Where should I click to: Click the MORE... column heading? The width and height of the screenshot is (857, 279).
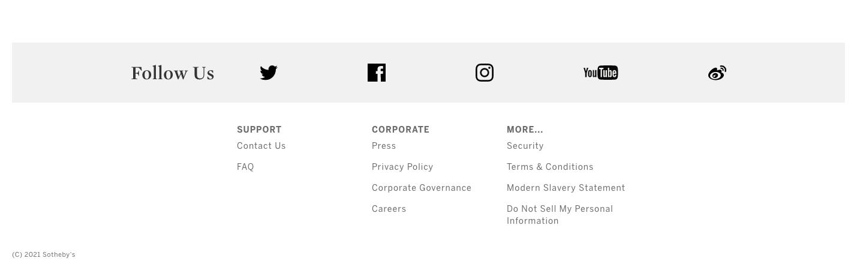(525, 130)
